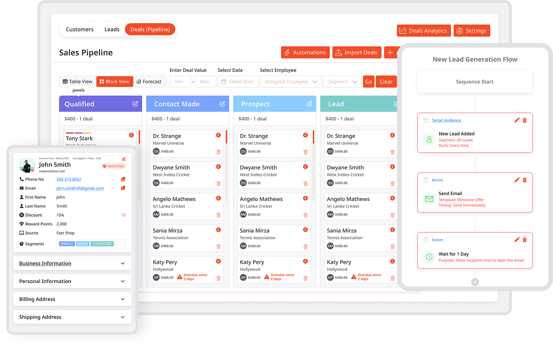Image resolution: width=553 pixels, height=347 pixels.
Task: Delete the Wait for 1 Day step
Action: pyautogui.click(x=525, y=239)
